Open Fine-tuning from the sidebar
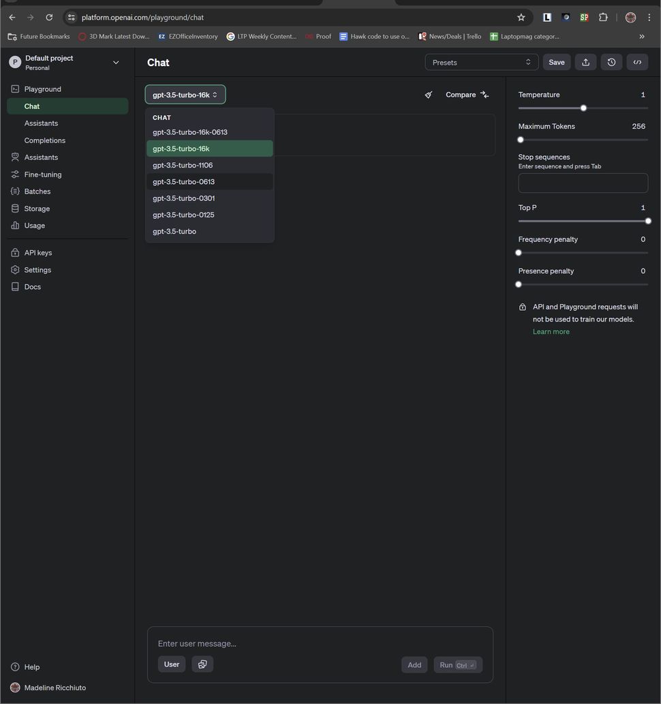The width and height of the screenshot is (661, 704). [42, 174]
